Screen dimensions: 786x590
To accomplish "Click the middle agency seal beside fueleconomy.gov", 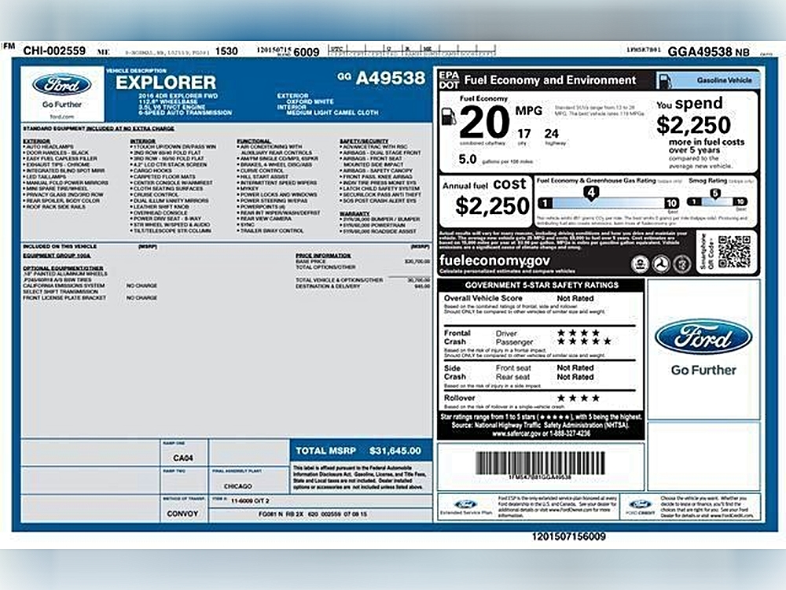I will point(661,264).
